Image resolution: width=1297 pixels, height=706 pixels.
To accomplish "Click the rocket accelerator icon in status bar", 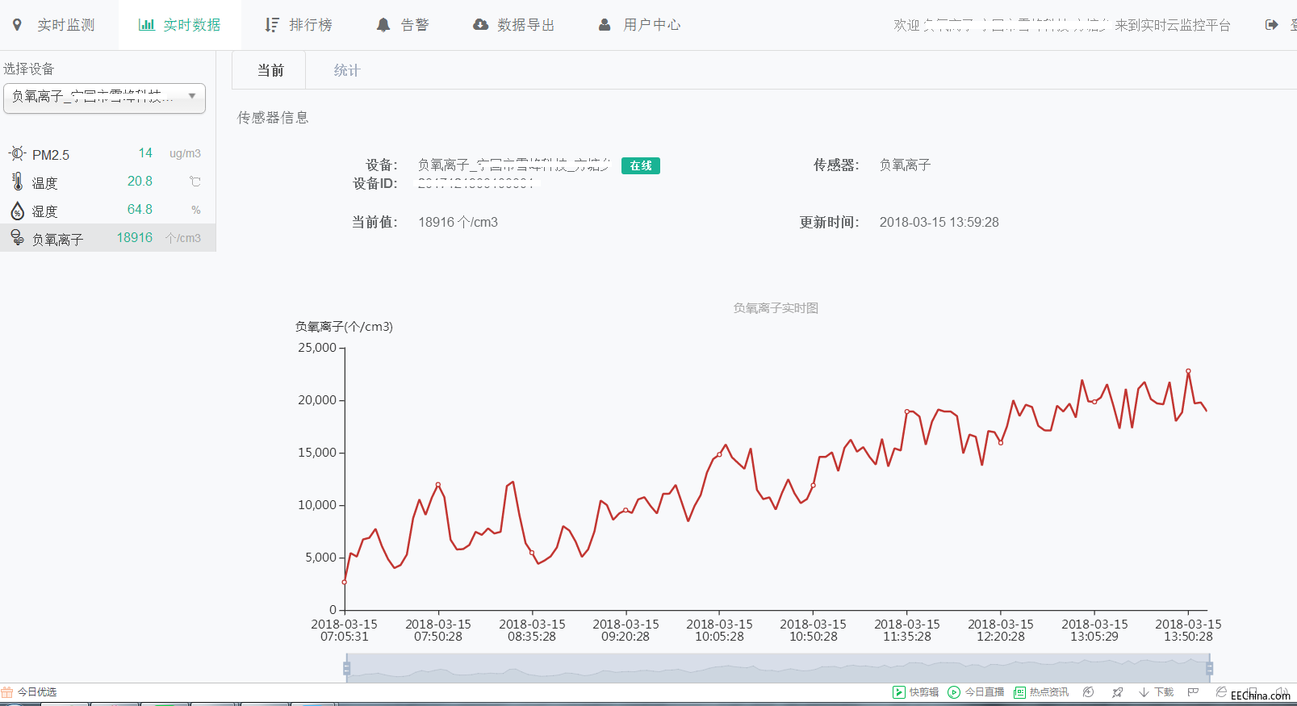I will click(x=1117, y=692).
